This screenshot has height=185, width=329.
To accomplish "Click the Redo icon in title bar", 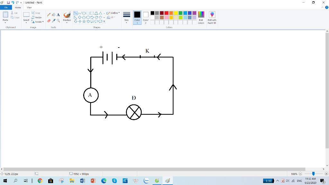I will [17, 3].
